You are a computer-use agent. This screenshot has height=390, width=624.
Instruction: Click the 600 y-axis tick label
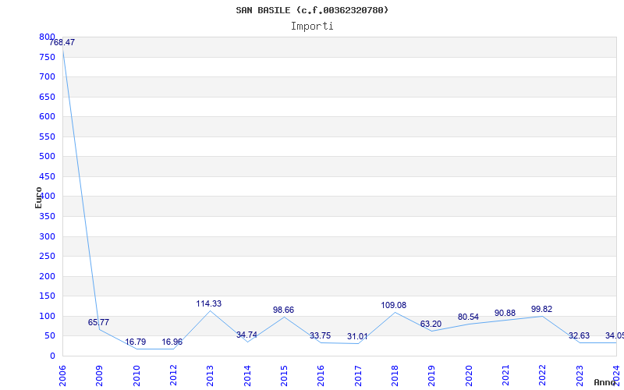tap(47, 116)
